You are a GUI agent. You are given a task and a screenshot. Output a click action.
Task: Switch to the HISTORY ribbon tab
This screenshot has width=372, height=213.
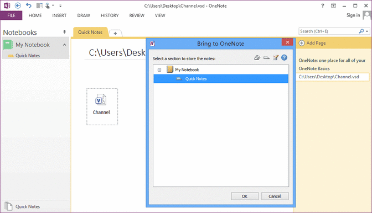coord(110,15)
